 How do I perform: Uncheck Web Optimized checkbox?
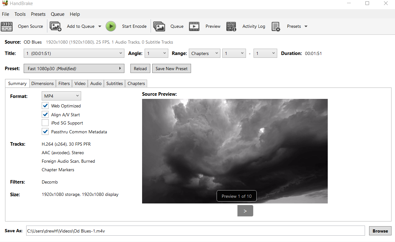pyautogui.click(x=45, y=106)
